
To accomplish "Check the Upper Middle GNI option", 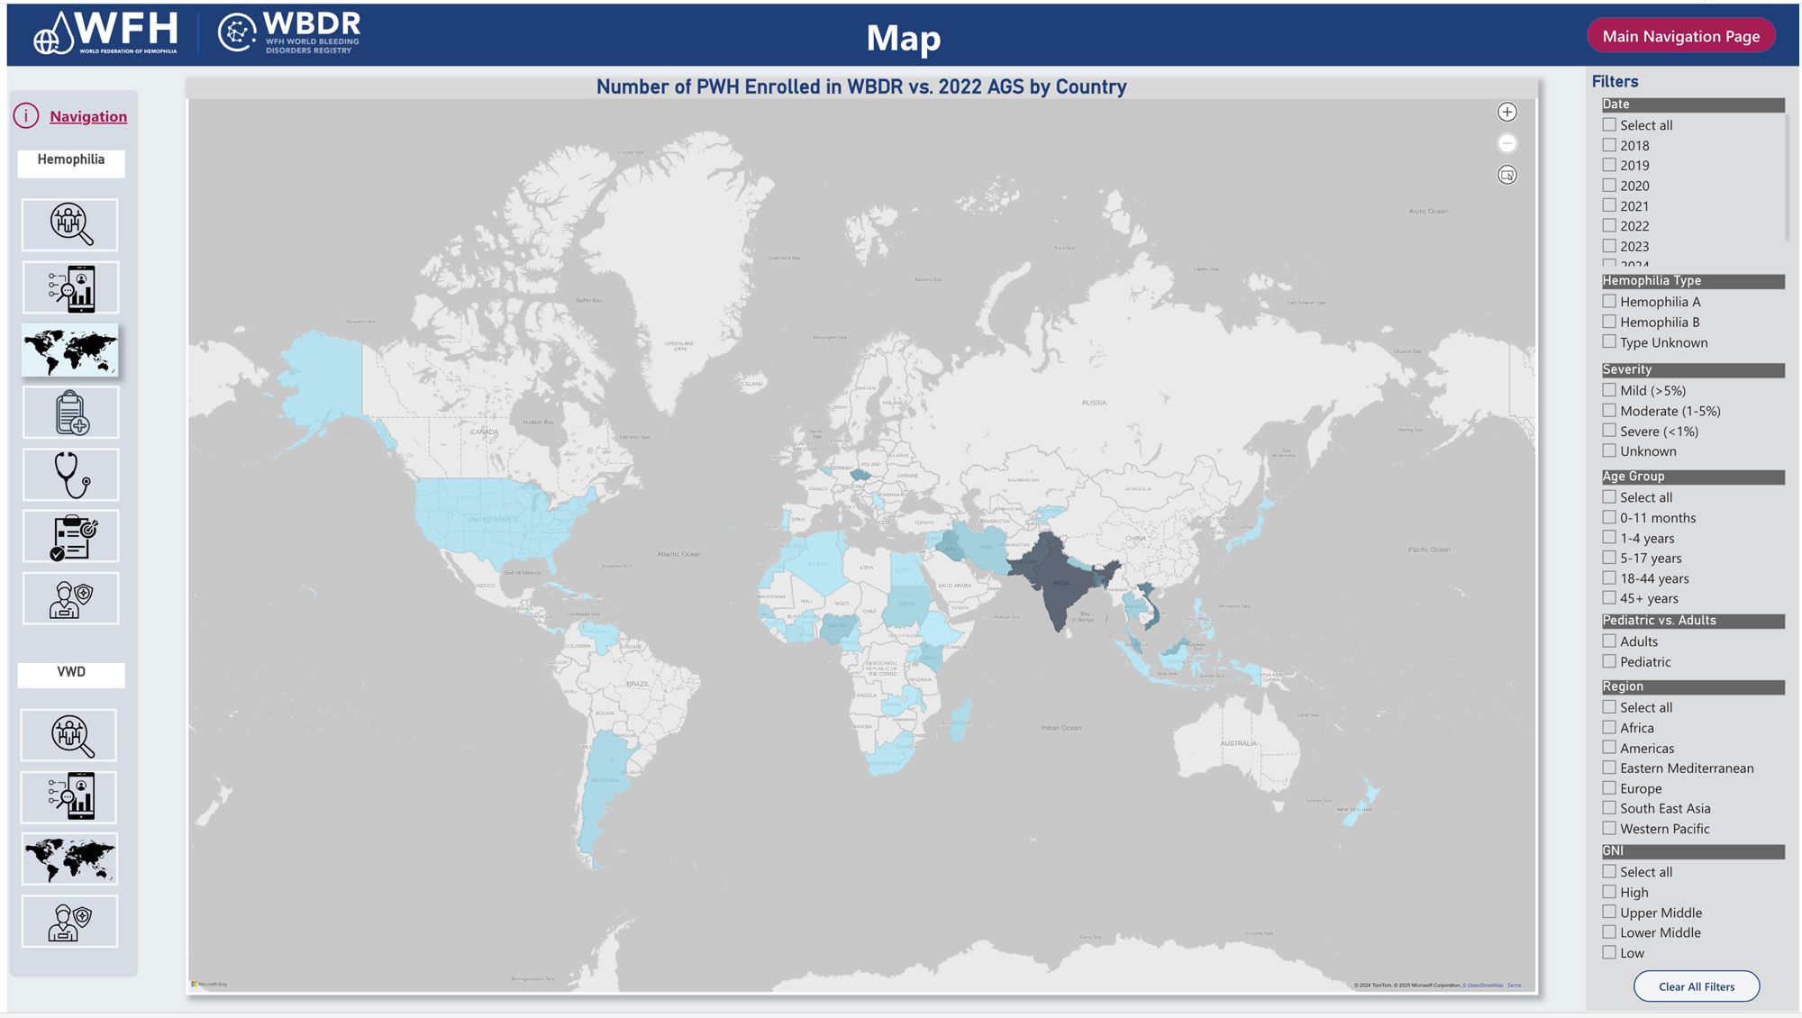I will (1609, 913).
